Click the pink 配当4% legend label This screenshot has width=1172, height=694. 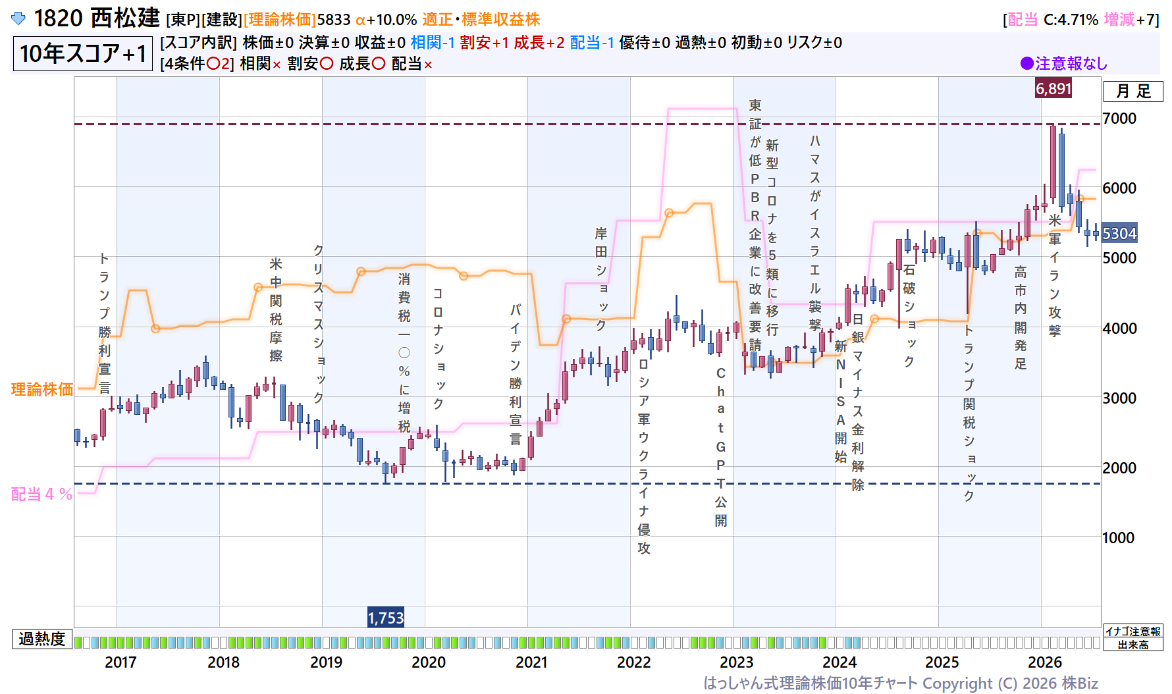[x=41, y=494]
